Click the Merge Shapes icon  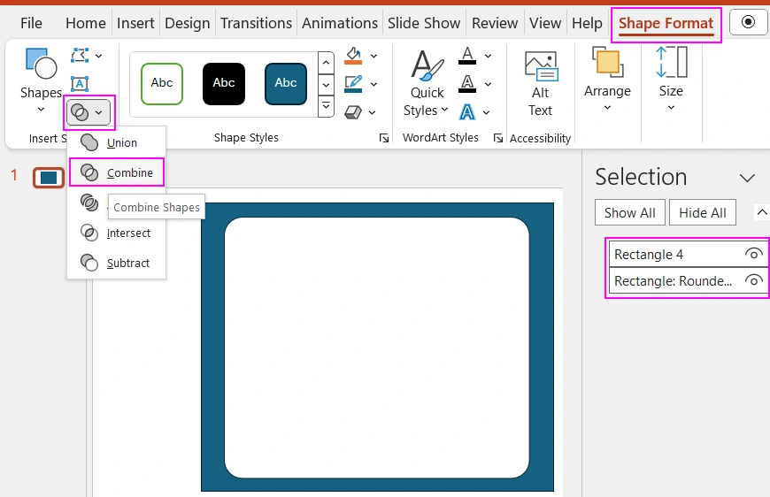(80, 112)
